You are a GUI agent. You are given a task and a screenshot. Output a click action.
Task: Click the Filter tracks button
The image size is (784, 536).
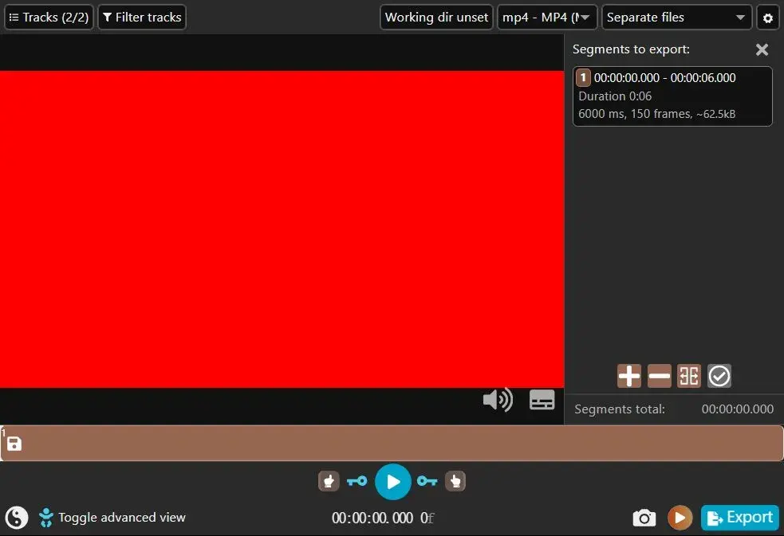click(x=142, y=18)
